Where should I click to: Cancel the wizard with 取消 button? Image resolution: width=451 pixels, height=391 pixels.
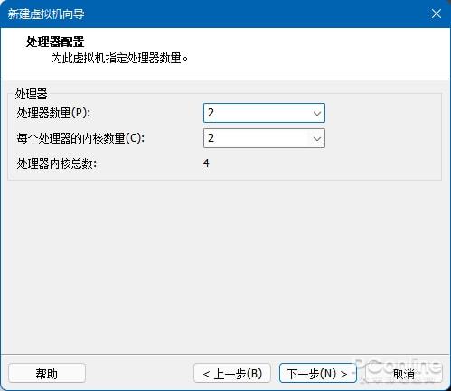tap(404, 373)
